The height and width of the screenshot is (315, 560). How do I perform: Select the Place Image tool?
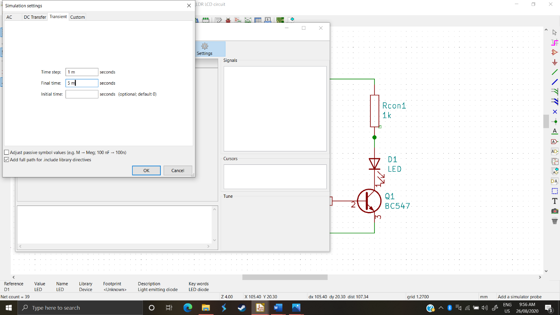554,211
